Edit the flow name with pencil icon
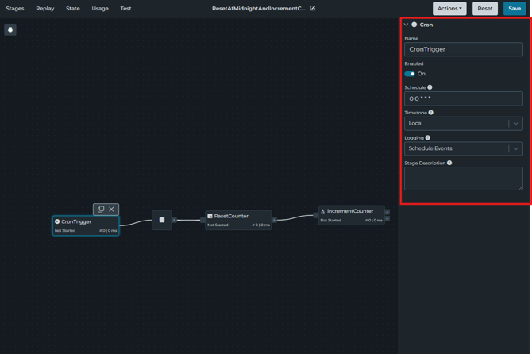The image size is (532, 354). (313, 8)
